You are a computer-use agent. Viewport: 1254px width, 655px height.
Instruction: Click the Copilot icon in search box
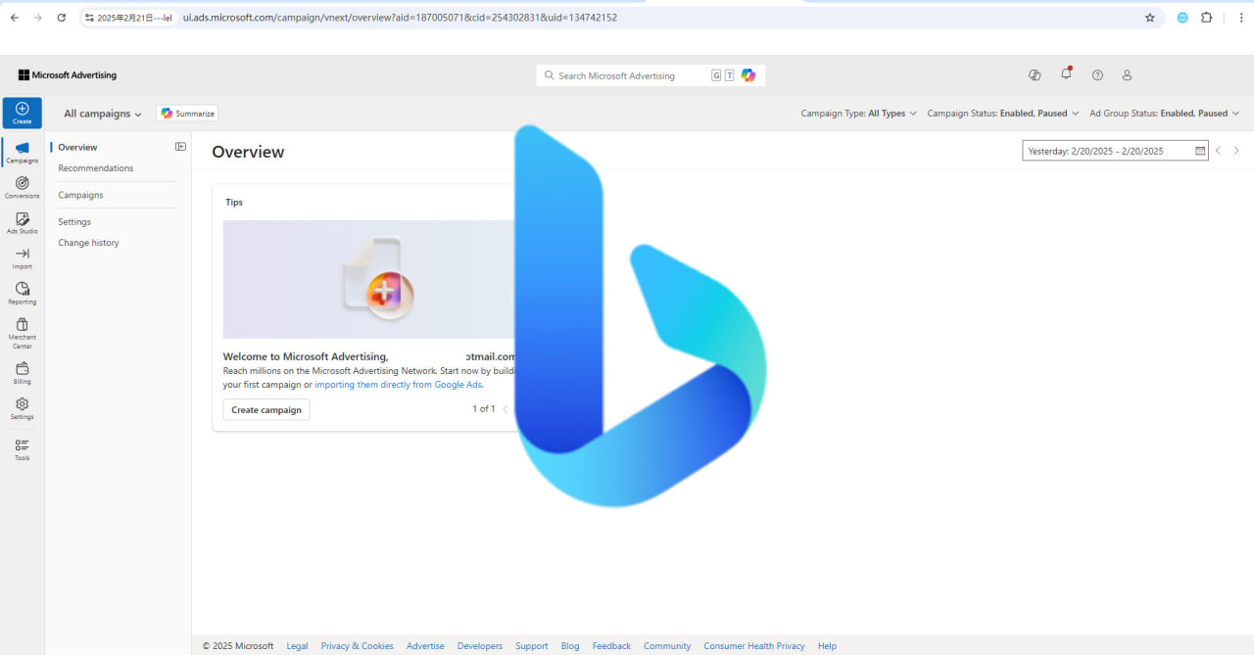(748, 75)
